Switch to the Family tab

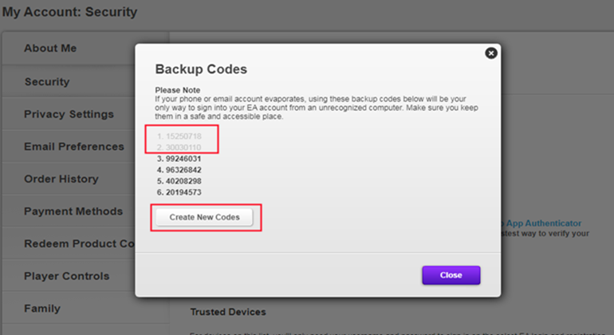[x=42, y=309]
